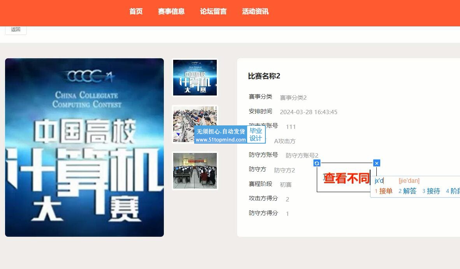Click the 比赛名称2 title
Image resolution: width=460 pixels, height=269 pixels.
264,76
